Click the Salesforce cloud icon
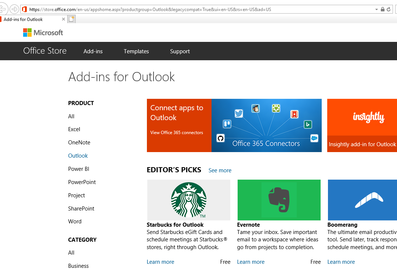 (314, 138)
